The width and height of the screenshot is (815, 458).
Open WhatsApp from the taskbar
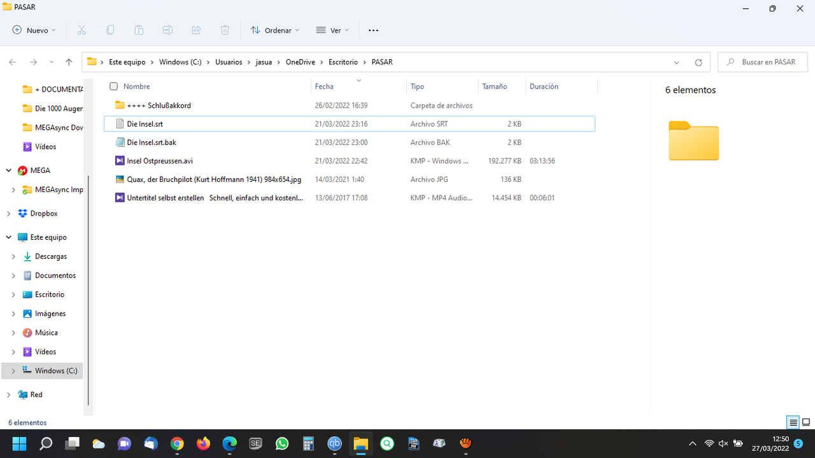[282, 444]
